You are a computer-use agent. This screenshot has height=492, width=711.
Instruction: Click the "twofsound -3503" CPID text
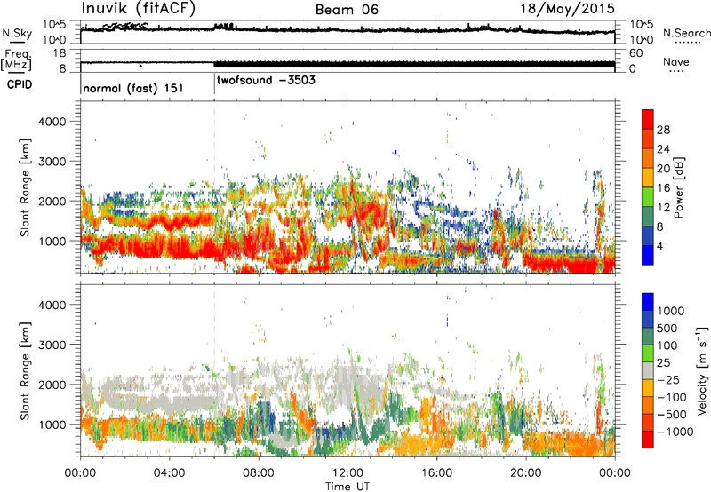[x=266, y=81]
